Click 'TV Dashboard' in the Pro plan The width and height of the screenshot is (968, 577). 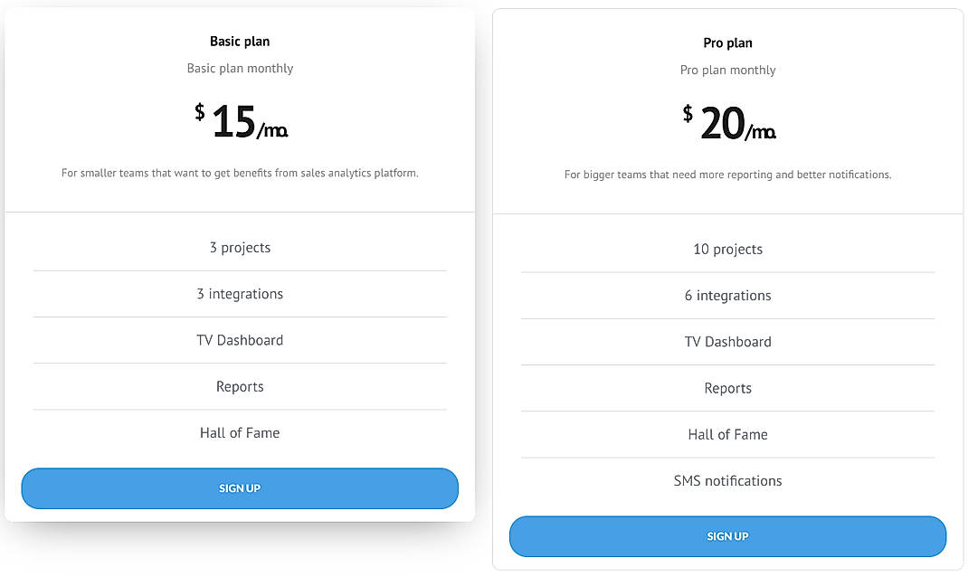(x=727, y=342)
